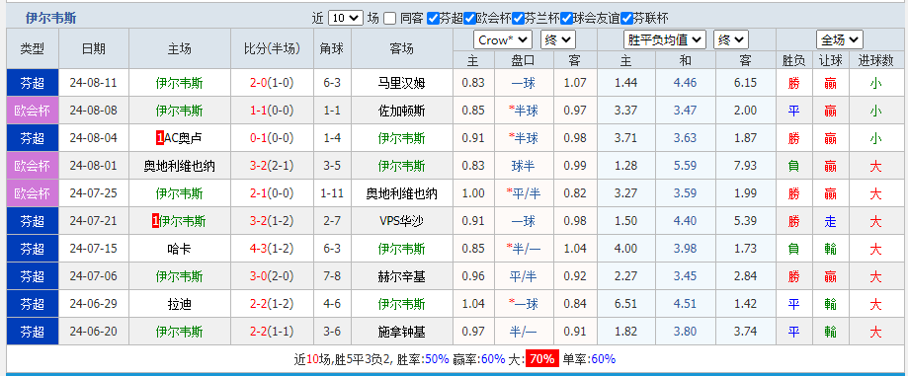908x376 pixels.
Task: Click 小 goals result in 24-08-04 row
Action: coord(875,138)
